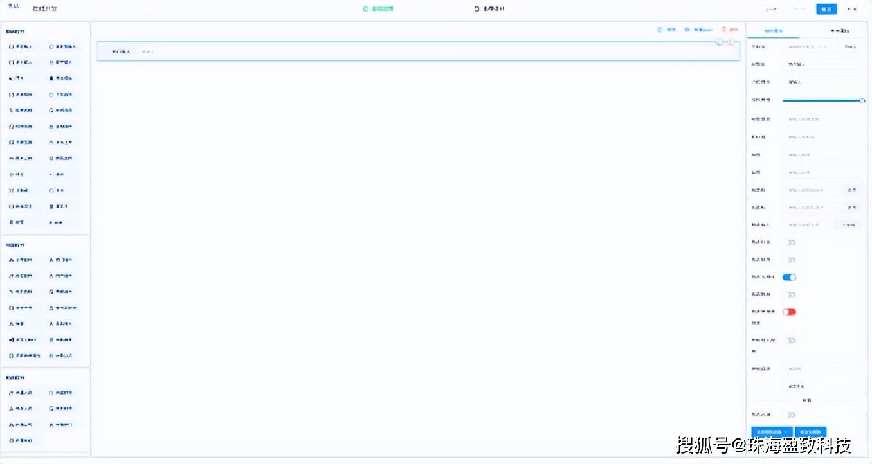Select the active component properties tab
Image resolution: width=872 pixels, height=464 pixels.
[x=773, y=31]
